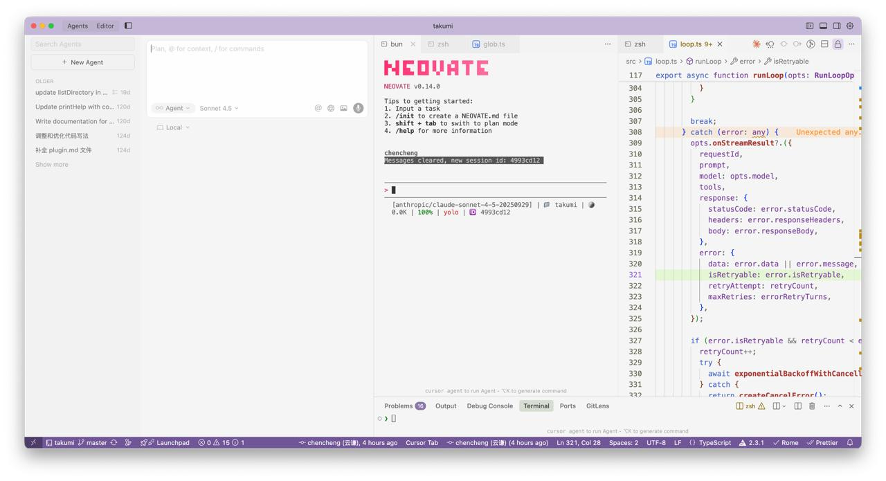The width and height of the screenshot is (886, 481).
Task: Open loop.ts editor more actions menu
Action: coord(851,44)
